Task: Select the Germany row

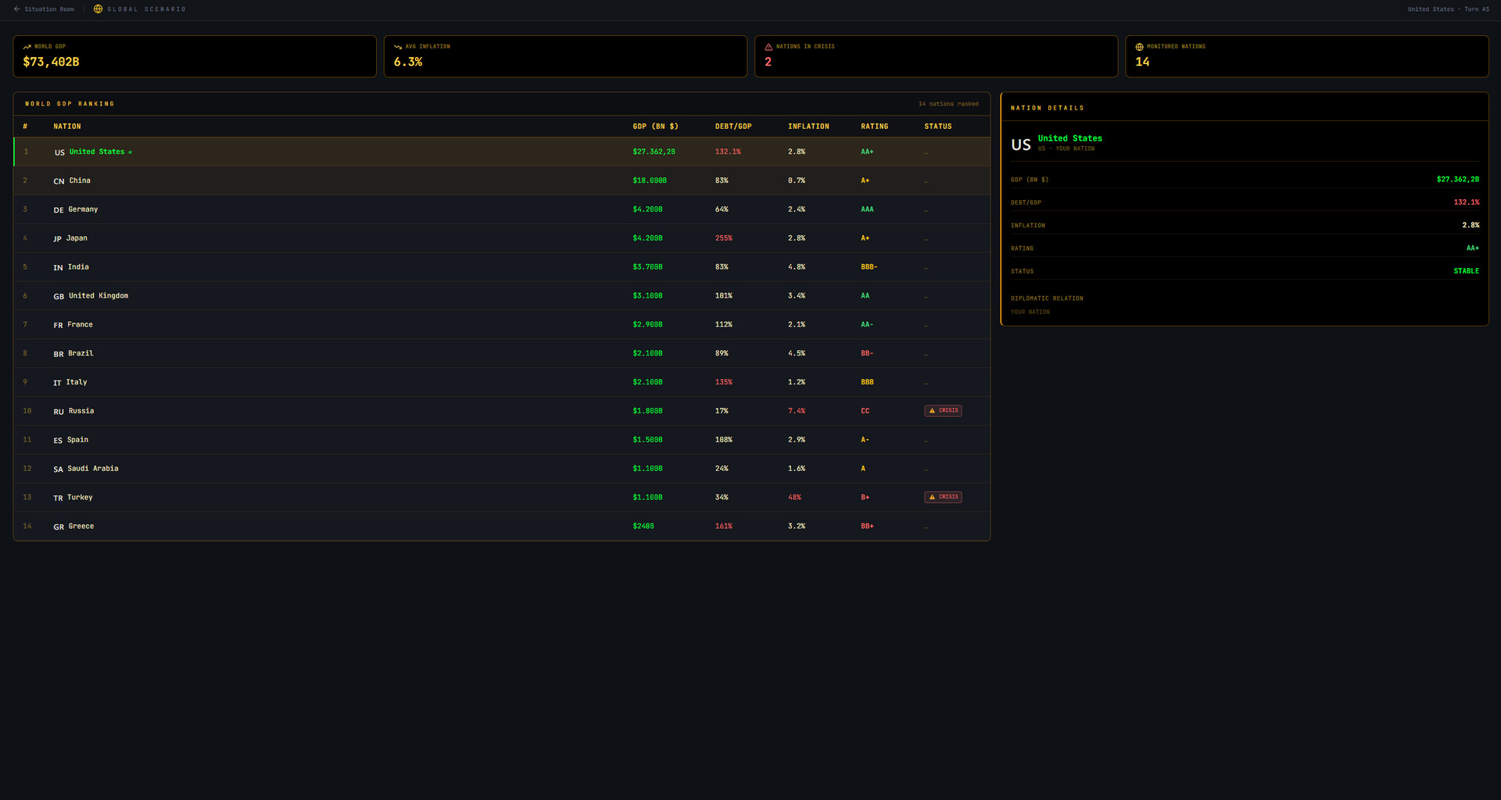Action: pos(502,209)
